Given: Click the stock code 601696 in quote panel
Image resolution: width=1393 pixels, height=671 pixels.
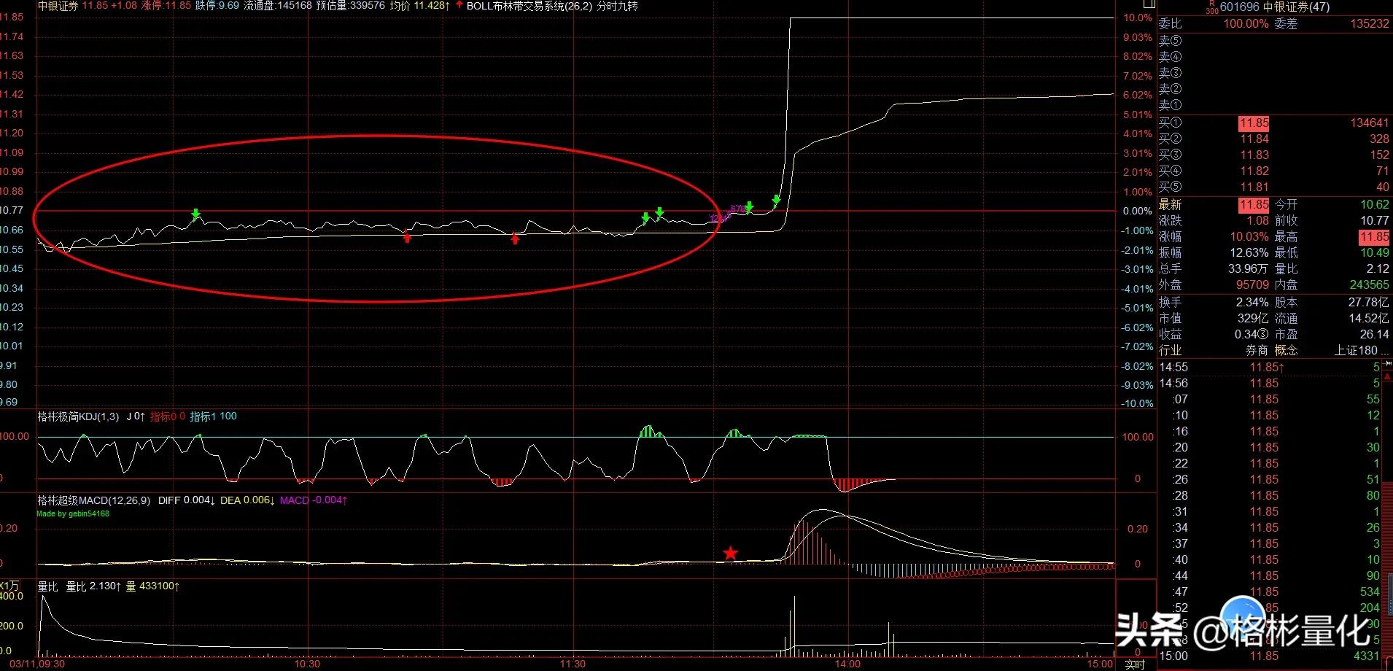Looking at the screenshot, I should tap(1239, 7).
